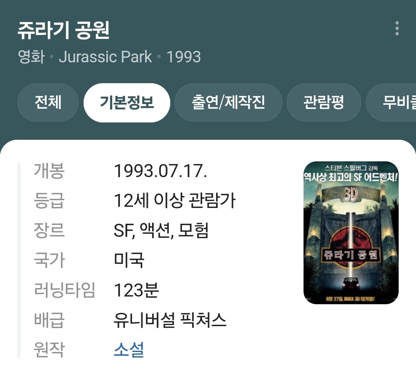The image size is (416, 377).
Task: Open the 출연/제작진 tab
Action: point(228,102)
